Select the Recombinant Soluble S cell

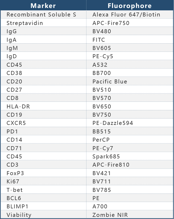41,15
